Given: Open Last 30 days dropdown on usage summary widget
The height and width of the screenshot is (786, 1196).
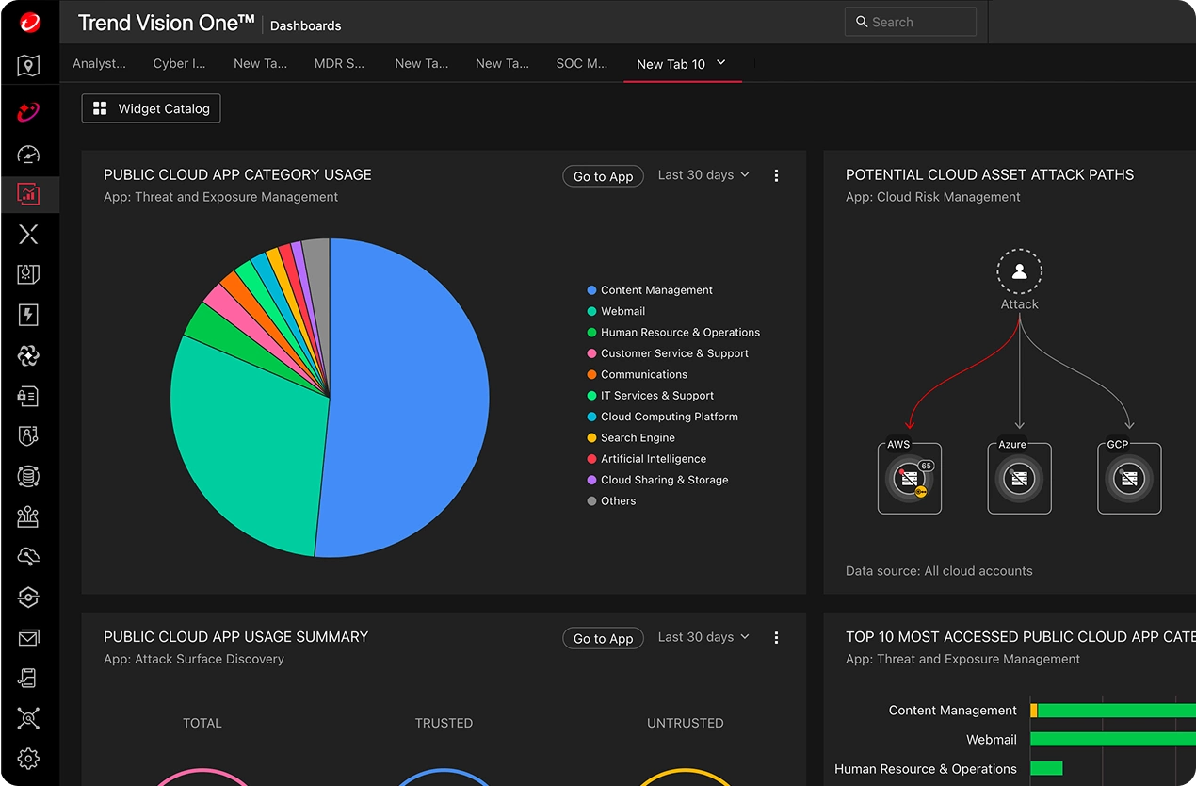Looking at the screenshot, I should [x=703, y=637].
